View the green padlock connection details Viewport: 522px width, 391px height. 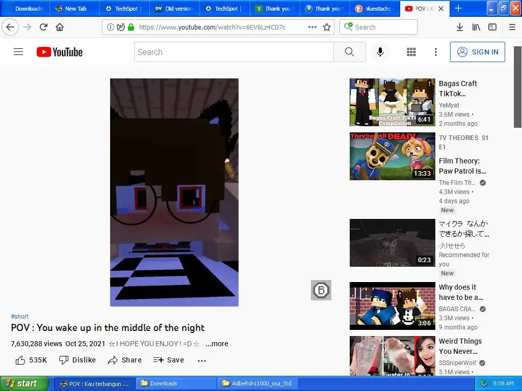click(131, 27)
